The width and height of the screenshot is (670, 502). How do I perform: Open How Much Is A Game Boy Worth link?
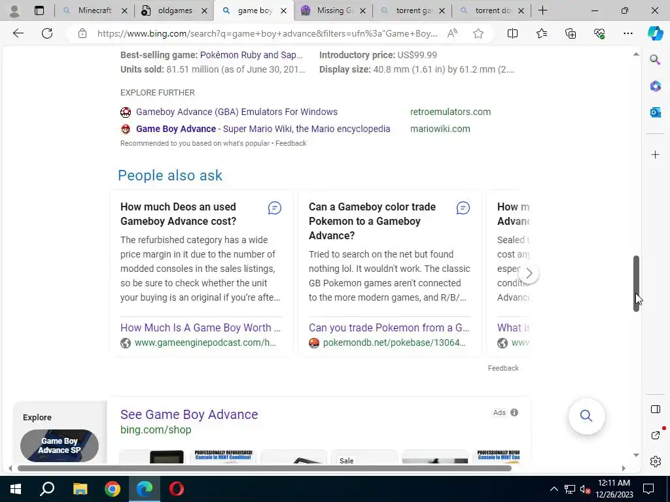click(200, 328)
